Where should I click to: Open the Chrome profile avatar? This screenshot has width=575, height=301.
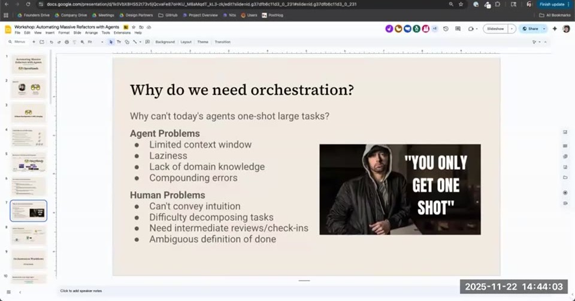tap(529, 4)
